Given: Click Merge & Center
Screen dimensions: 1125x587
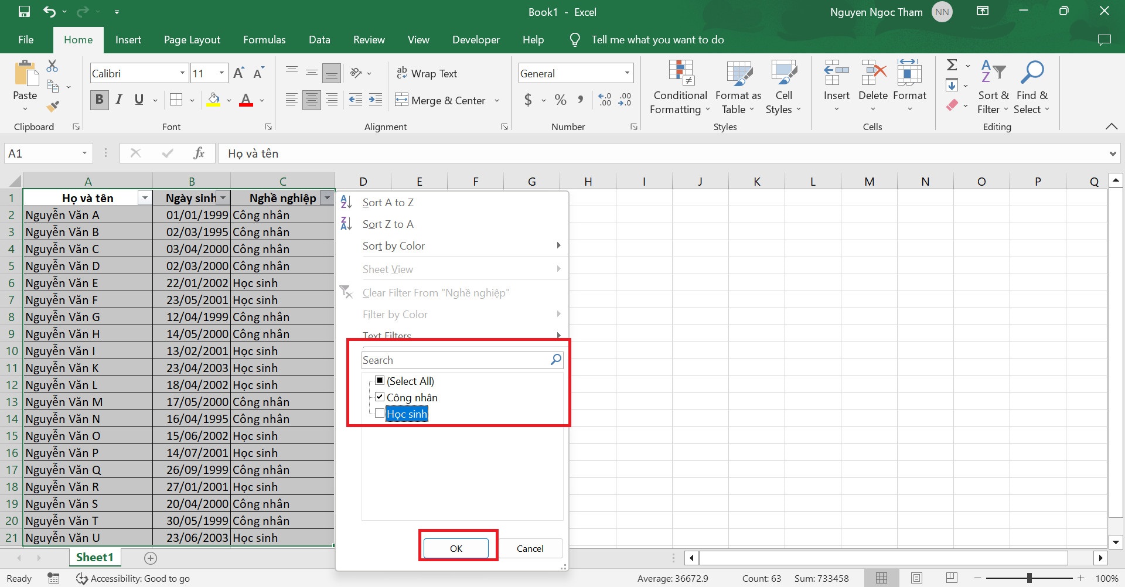Looking at the screenshot, I should 441,100.
